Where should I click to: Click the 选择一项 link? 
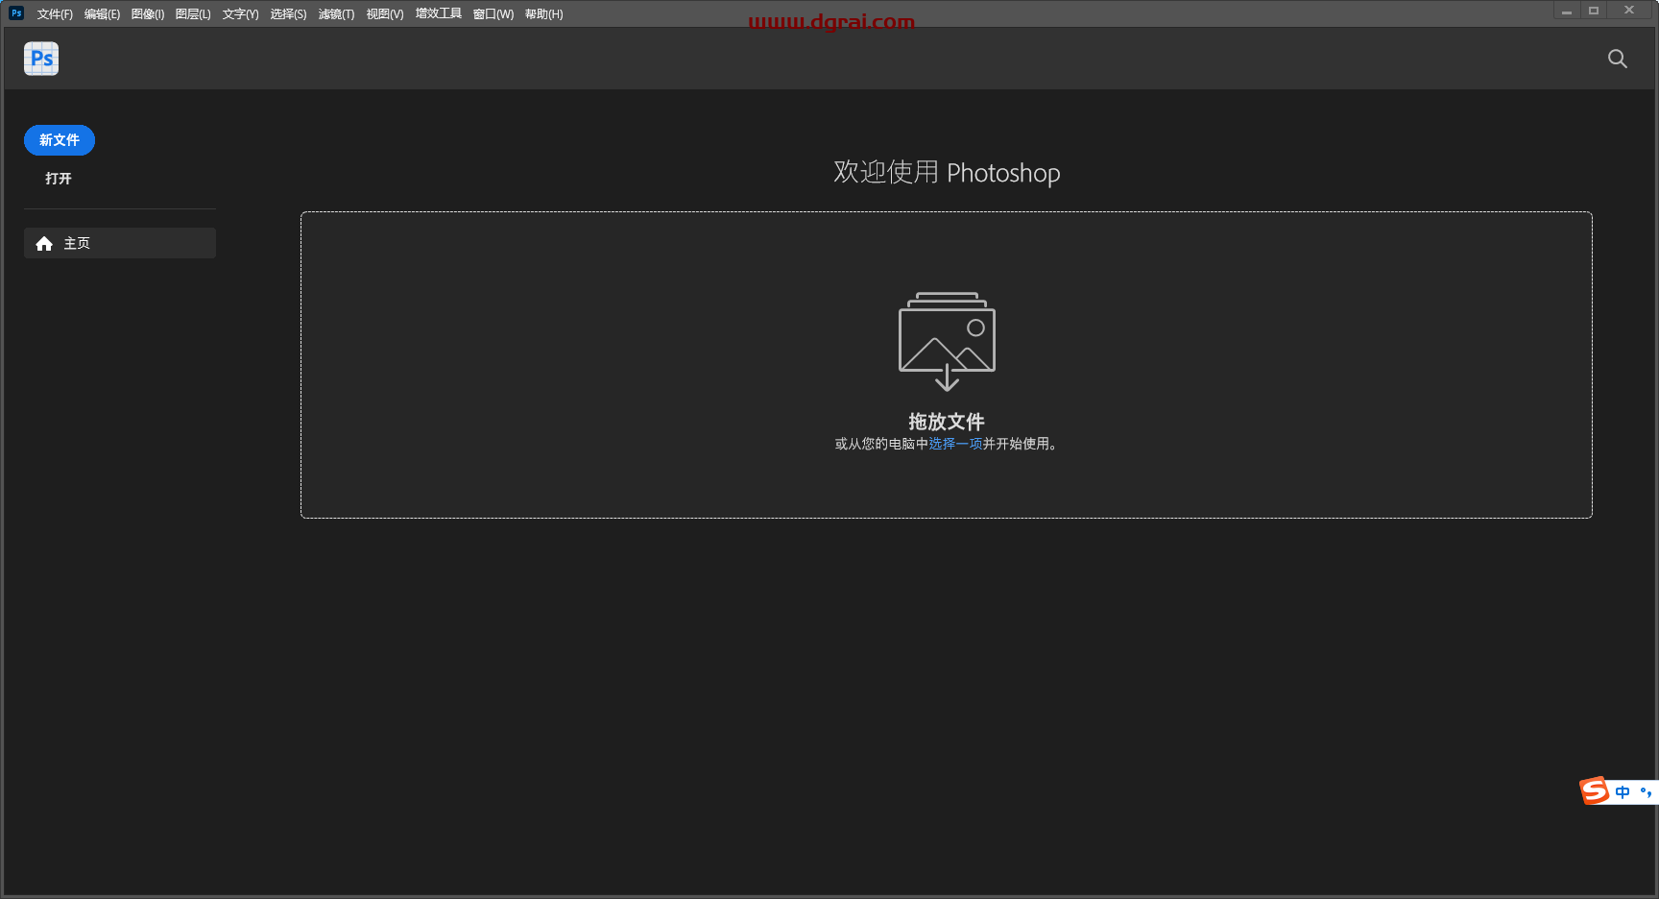[955, 444]
